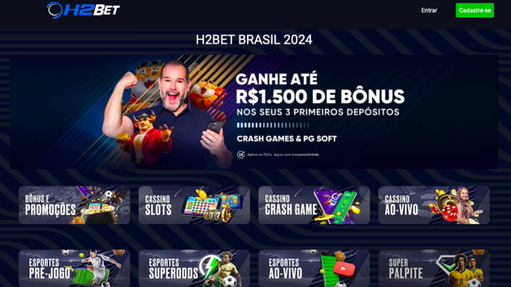Click the banner progress indicator bar
Screen dimensions: 511x287
pos(273,126)
